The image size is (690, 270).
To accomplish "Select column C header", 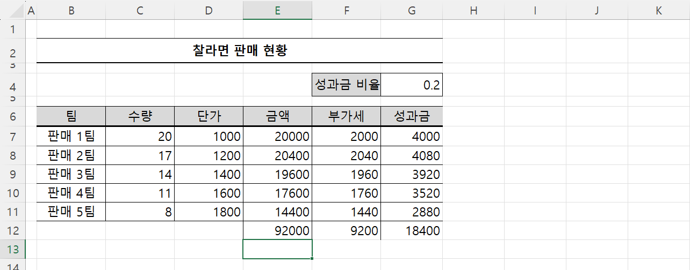I will 140,10.
